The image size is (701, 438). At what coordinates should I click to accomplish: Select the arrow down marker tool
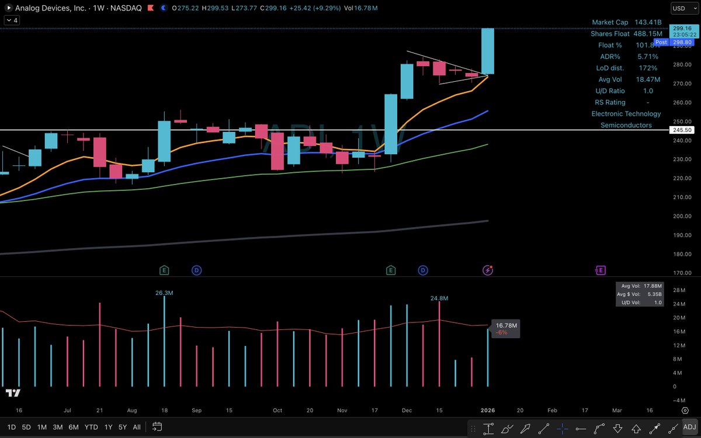pos(617,429)
